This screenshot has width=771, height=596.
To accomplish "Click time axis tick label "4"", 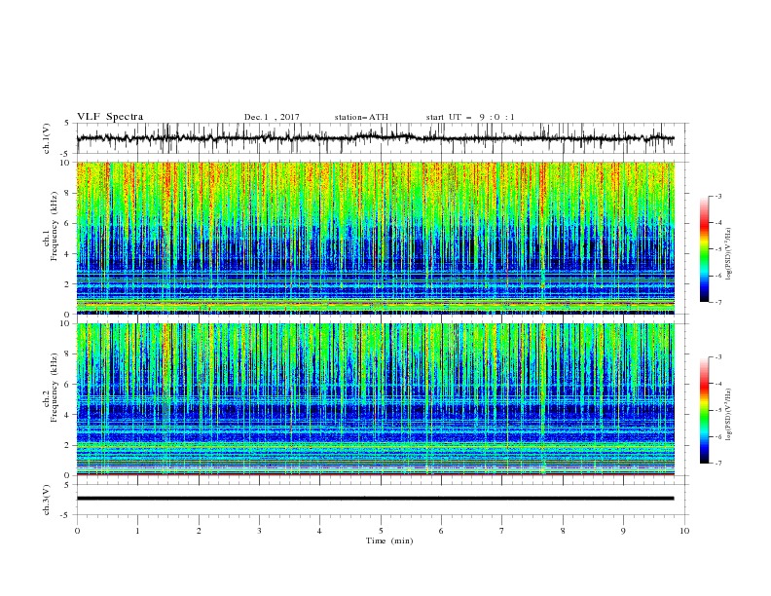I will tap(319, 531).
